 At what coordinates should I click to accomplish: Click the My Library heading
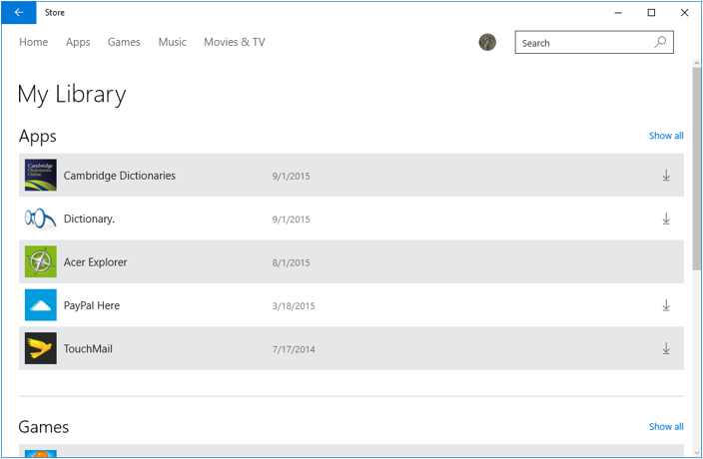[72, 95]
